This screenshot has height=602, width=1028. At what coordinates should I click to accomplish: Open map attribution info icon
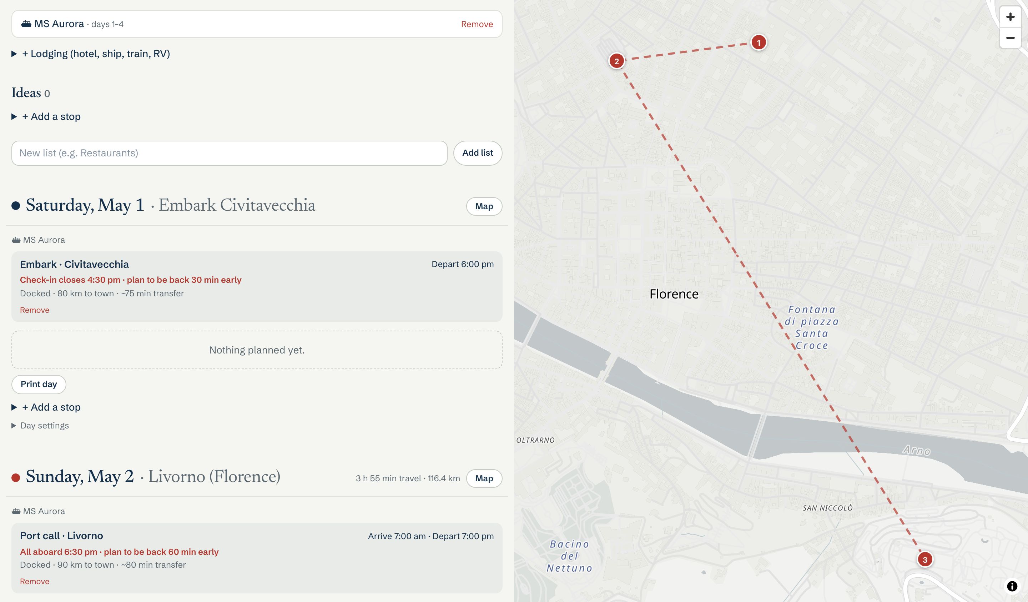click(x=1012, y=586)
